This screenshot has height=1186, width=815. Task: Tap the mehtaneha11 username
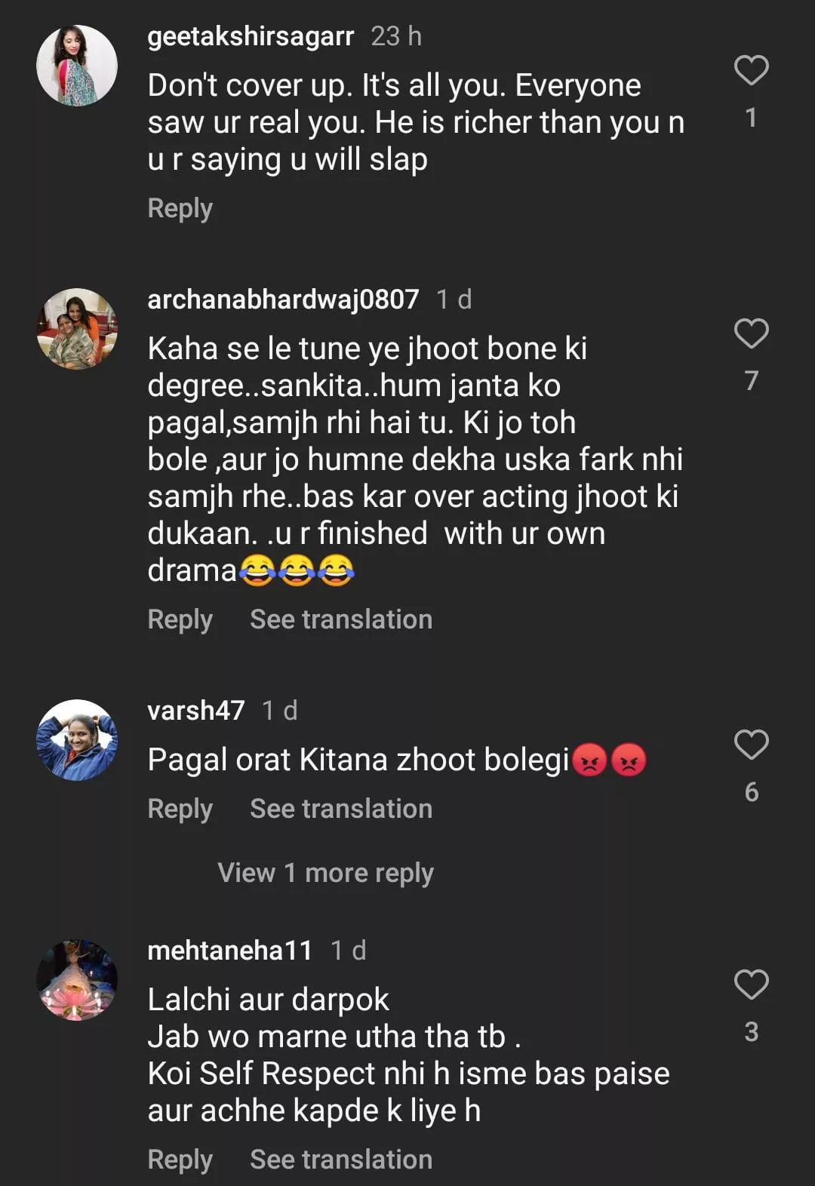pyautogui.click(x=229, y=951)
